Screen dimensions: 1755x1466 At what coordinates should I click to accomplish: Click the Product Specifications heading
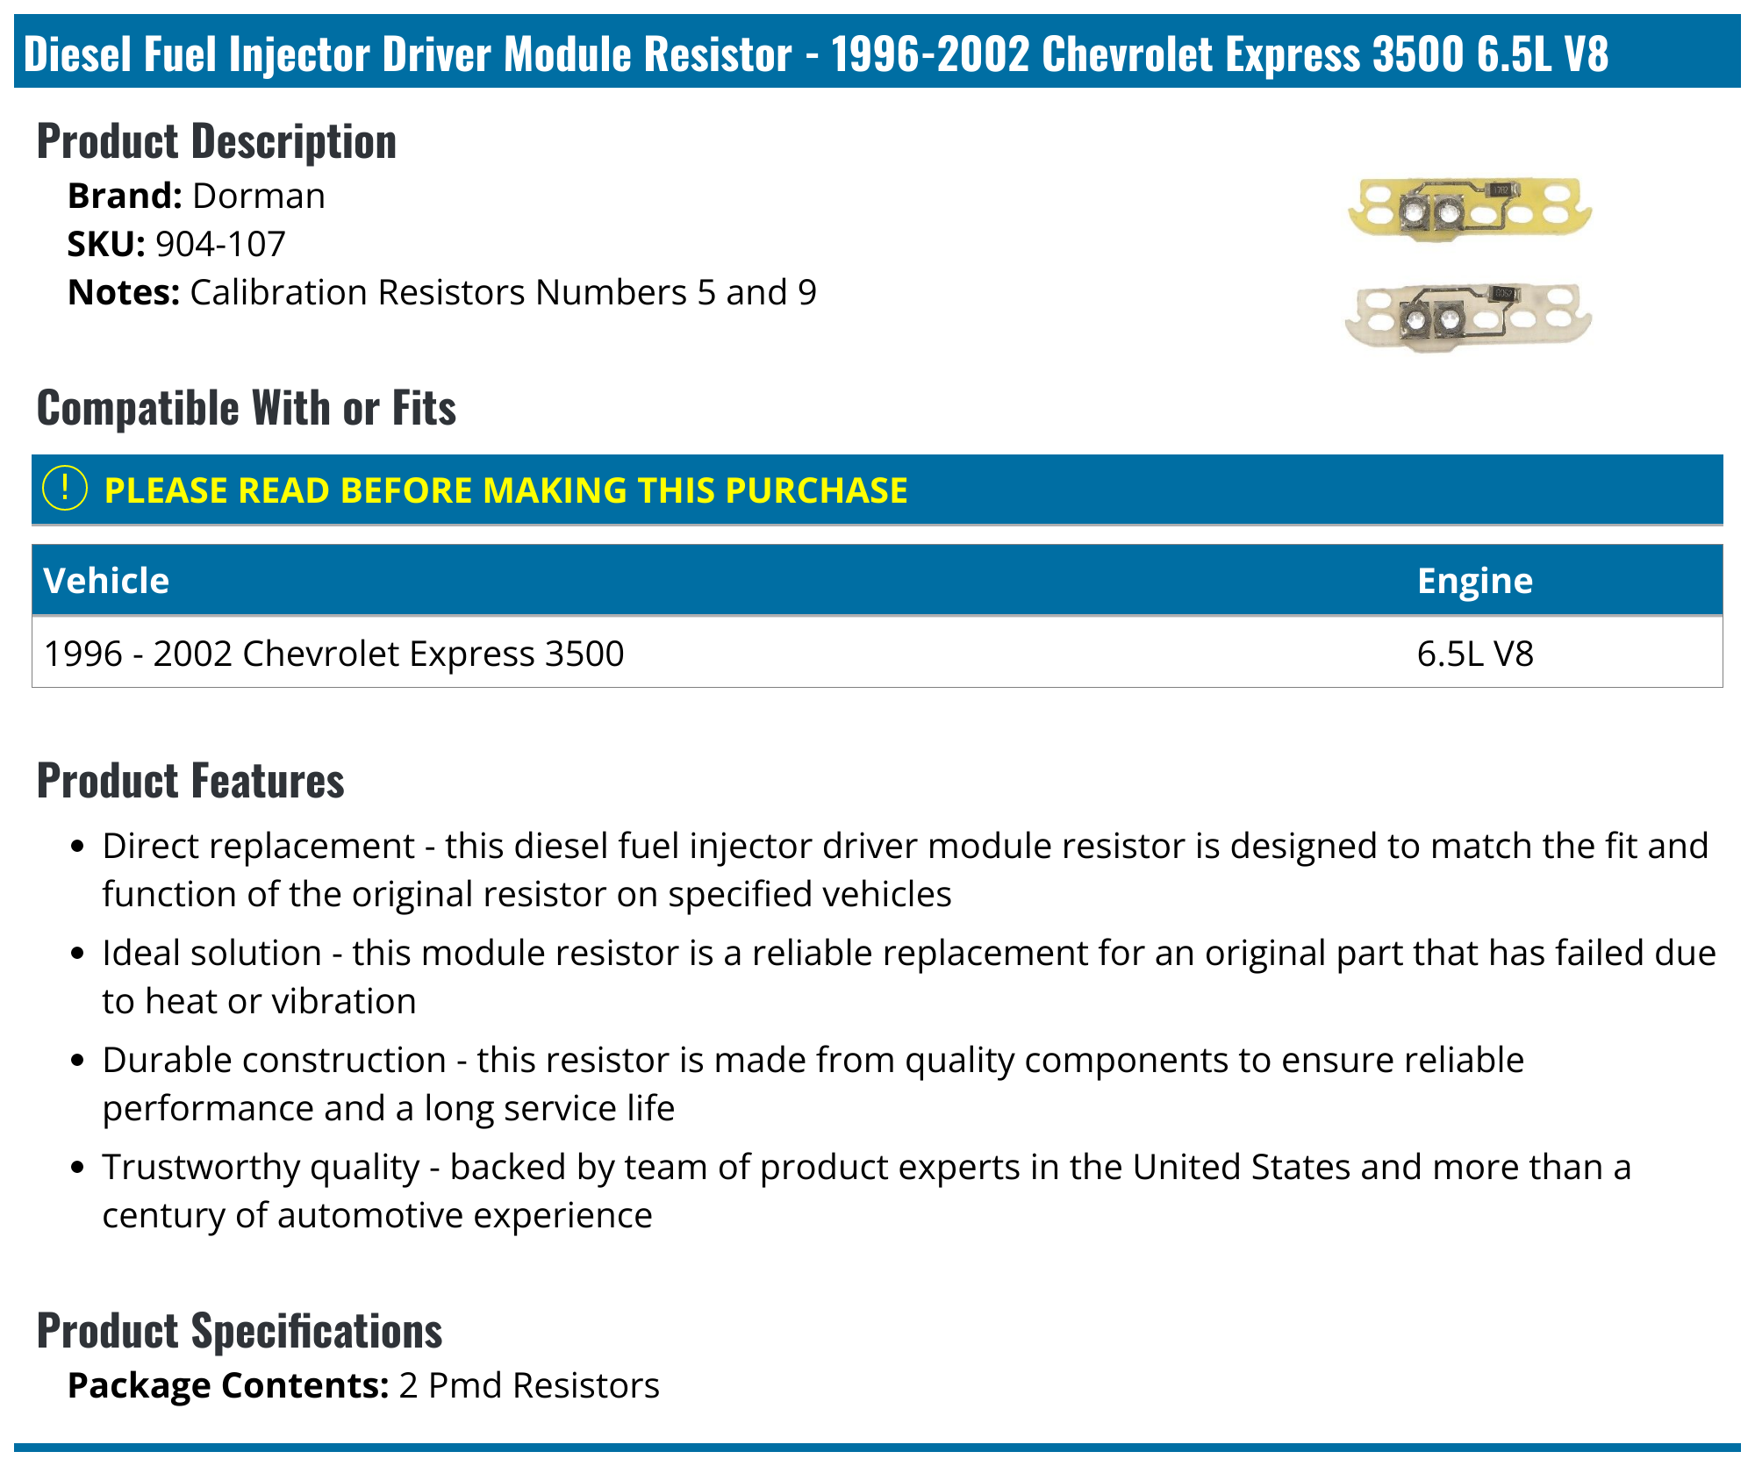click(240, 1331)
